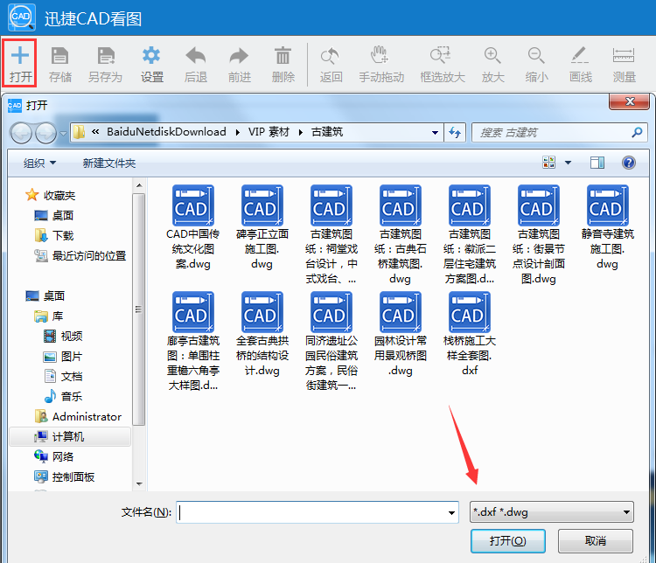Select file 全套古典拱桥的结构设计.dwg
Screen dimensions: 656x563
click(x=262, y=334)
